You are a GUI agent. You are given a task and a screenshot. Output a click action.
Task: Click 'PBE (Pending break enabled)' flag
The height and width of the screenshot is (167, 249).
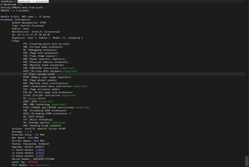pyautogui.click(x=42, y=126)
